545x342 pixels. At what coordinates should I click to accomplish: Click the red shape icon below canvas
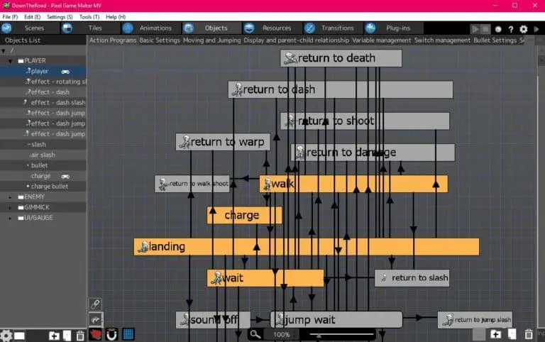coord(96,334)
